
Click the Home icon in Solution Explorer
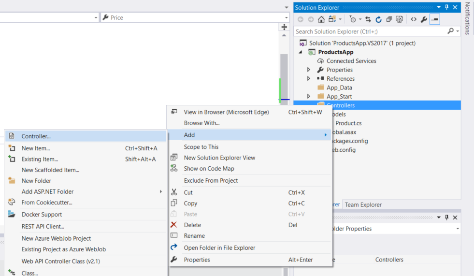pyautogui.click(x=321, y=19)
